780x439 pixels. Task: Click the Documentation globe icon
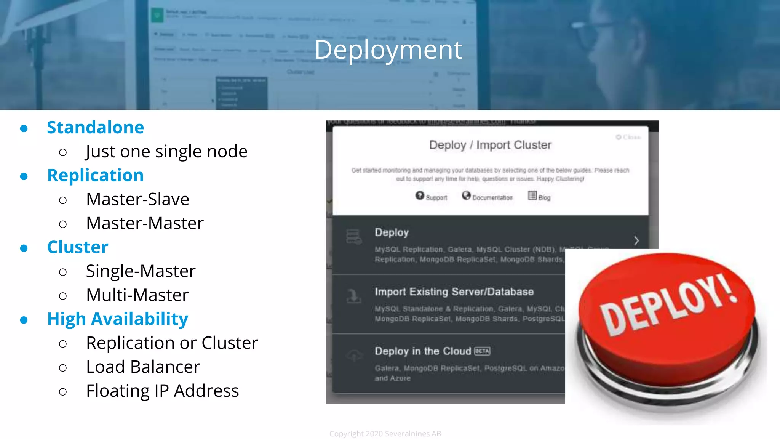[x=466, y=195]
